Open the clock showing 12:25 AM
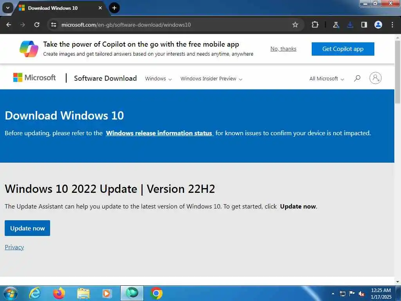Image resolution: width=401 pixels, height=301 pixels. [381, 294]
